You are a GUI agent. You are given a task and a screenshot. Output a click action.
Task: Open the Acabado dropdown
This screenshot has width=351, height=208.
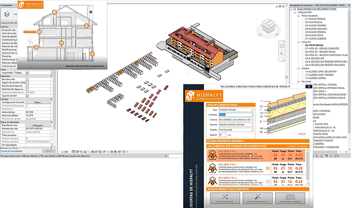point(236,115)
